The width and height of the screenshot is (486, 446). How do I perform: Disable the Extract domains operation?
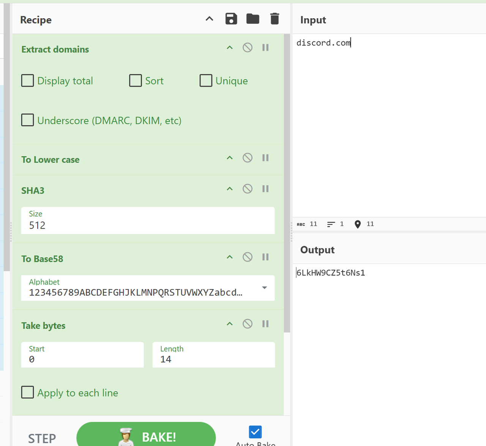248,47
